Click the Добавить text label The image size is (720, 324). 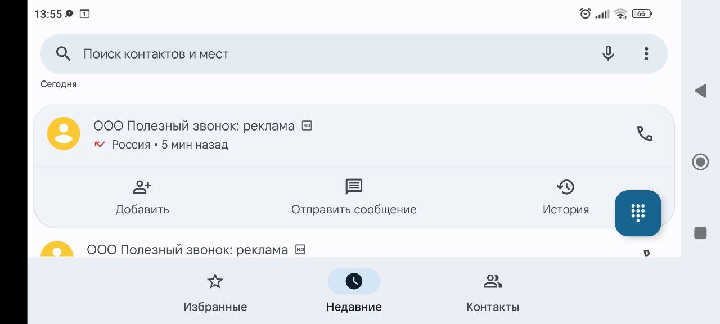[142, 209]
